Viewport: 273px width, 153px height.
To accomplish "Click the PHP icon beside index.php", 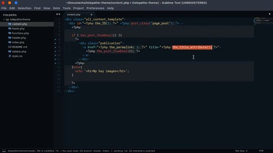I will (x=10, y=42).
